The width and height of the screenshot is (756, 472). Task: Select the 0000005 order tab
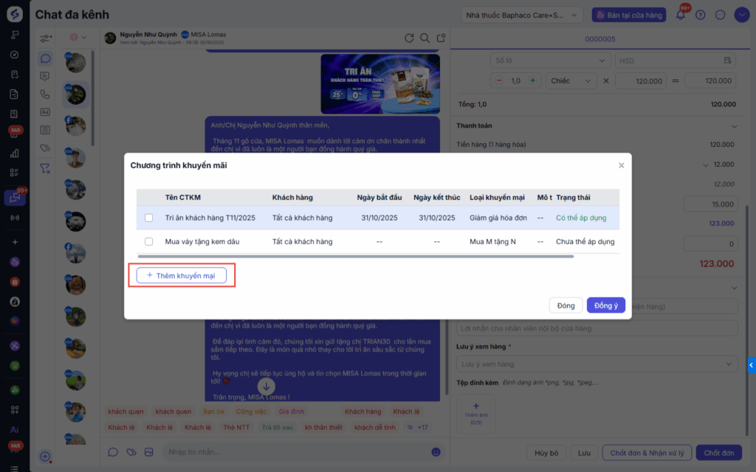599,39
